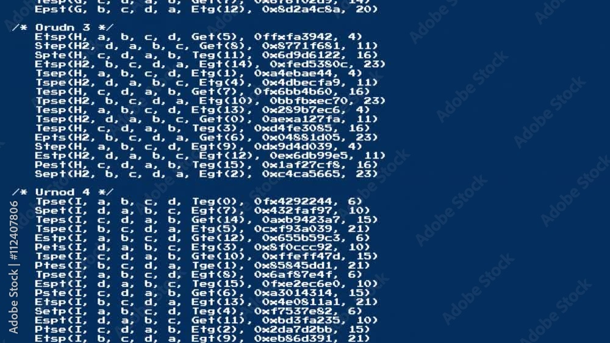Select hex value 0xffeff47d
Image resolution: width=610 pixels, height=343 pixels.
pos(303,256)
